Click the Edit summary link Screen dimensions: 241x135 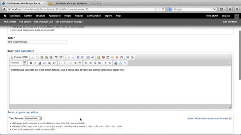click(x=24, y=51)
